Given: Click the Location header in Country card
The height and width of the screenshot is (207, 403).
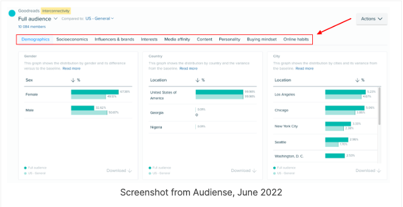Looking at the screenshot, I should pos(158,80).
